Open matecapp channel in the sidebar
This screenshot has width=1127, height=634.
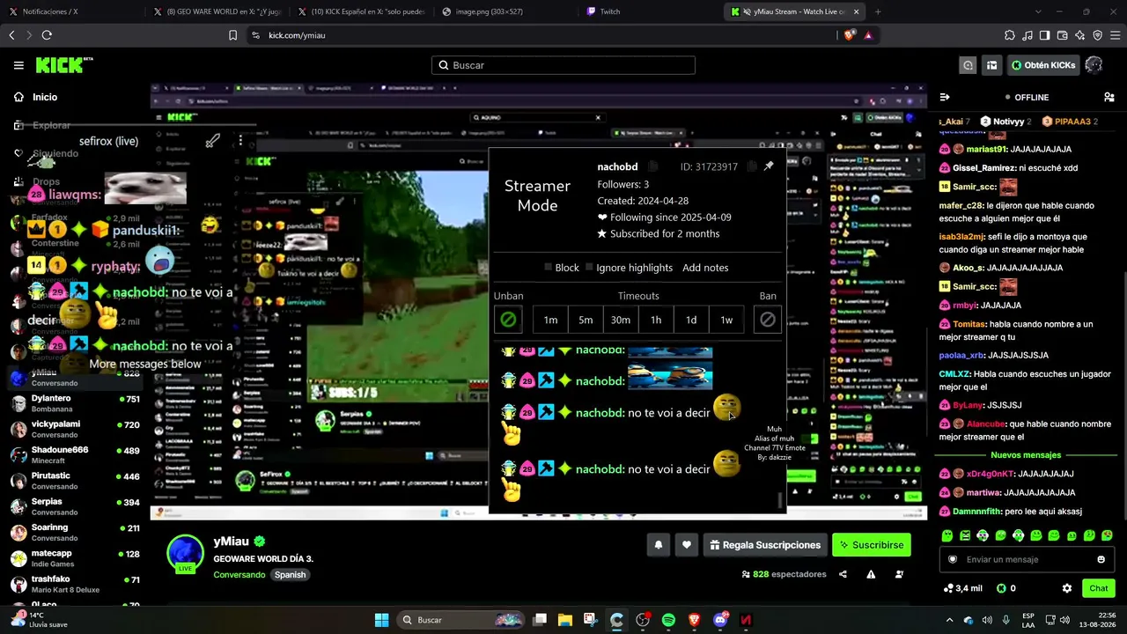point(76,558)
